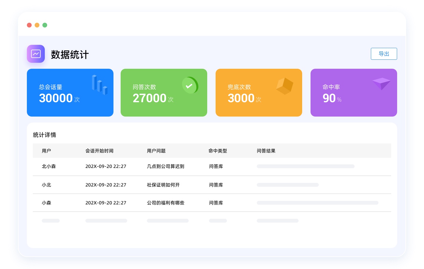Click the green maximize window dot
The height and width of the screenshot is (269, 424).
pos(45,25)
